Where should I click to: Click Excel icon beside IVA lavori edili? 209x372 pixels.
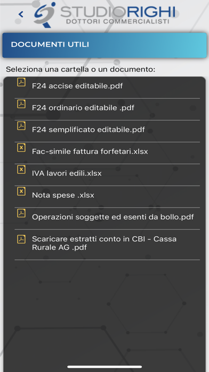point(21,169)
